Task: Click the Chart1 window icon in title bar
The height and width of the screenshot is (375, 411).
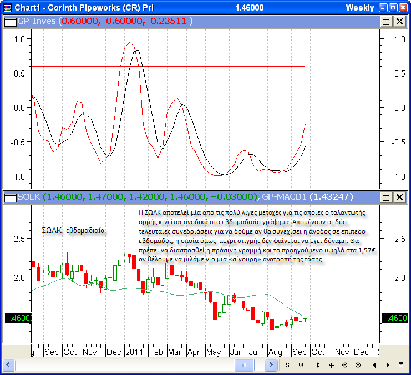Action: pyautogui.click(x=7, y=7)
